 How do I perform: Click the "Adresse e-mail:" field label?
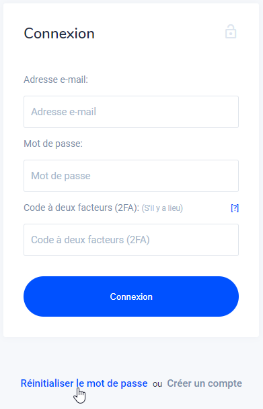pos(56,80)
